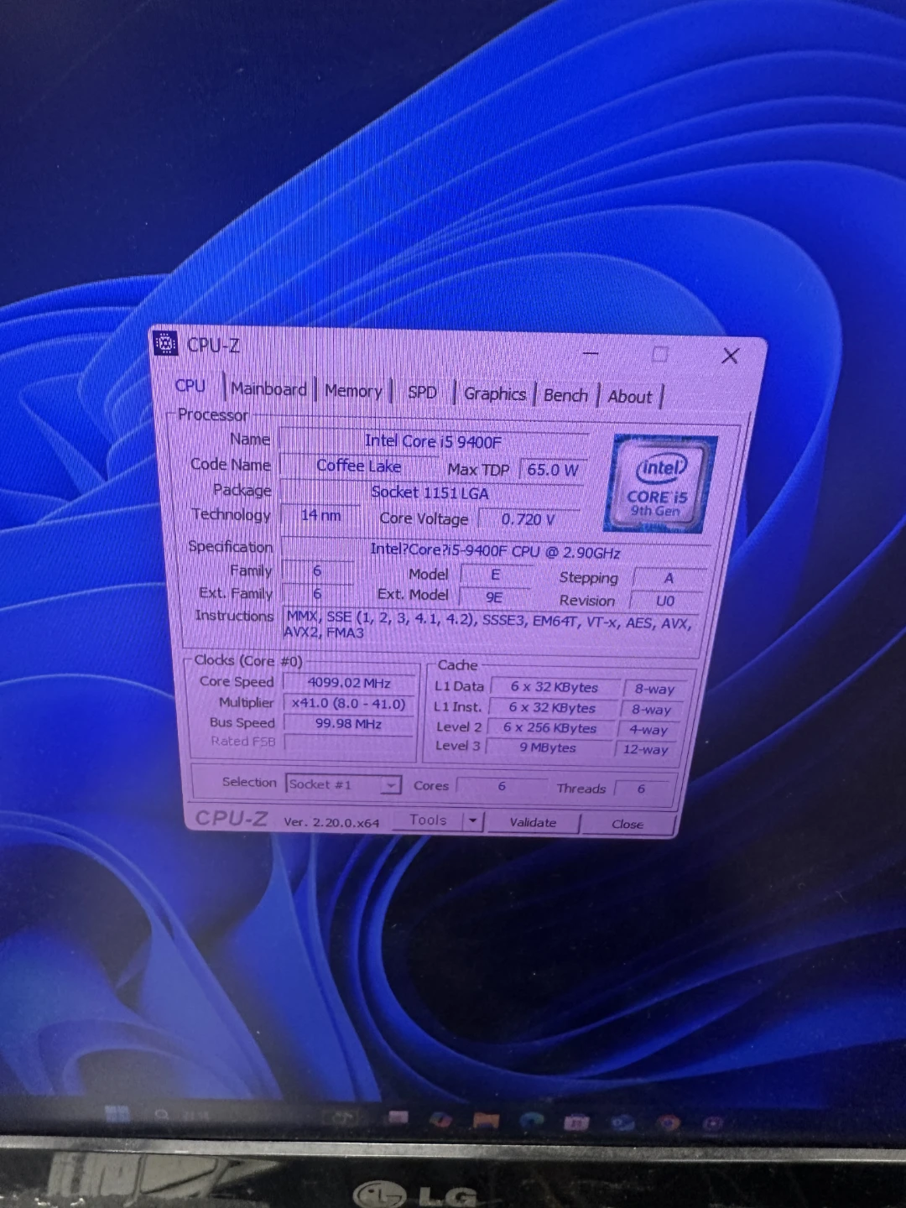Open File Explorer from the taskbar
This screenshot has height=1208, width=906.
486,1120
